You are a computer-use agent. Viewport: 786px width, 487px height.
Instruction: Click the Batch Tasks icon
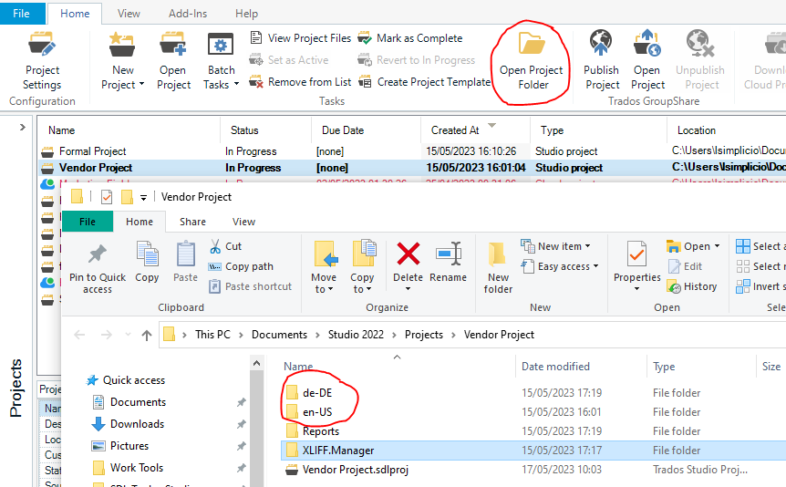pyautogui.click(x=221, y=45)
